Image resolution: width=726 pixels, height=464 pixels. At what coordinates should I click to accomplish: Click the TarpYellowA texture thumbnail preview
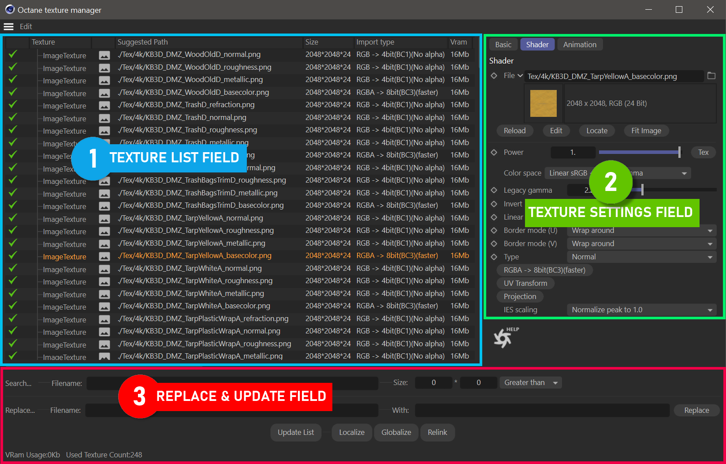click(543, 104)
